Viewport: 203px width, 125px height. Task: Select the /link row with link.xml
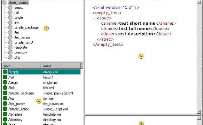(x=41, y=88)
